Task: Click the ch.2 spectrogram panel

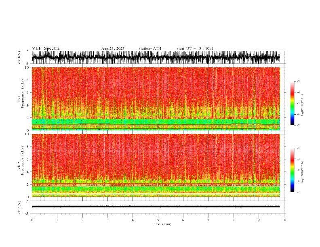Action: (x=156, y=165)
